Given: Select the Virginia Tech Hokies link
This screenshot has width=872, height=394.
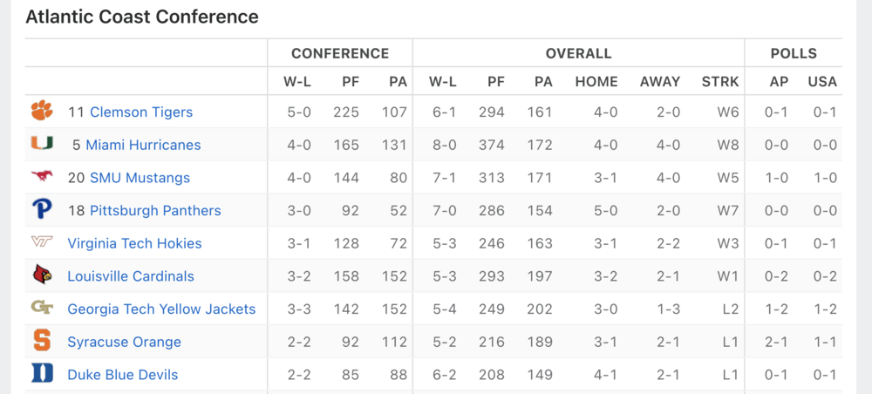Looking at the screenshot, I should point(134,244).
